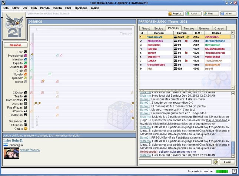Click the clock icon in status bar

[x=234, y=172]
